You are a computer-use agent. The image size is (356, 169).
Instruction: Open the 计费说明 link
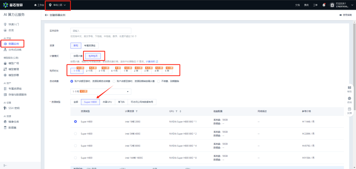pos(150,62)
